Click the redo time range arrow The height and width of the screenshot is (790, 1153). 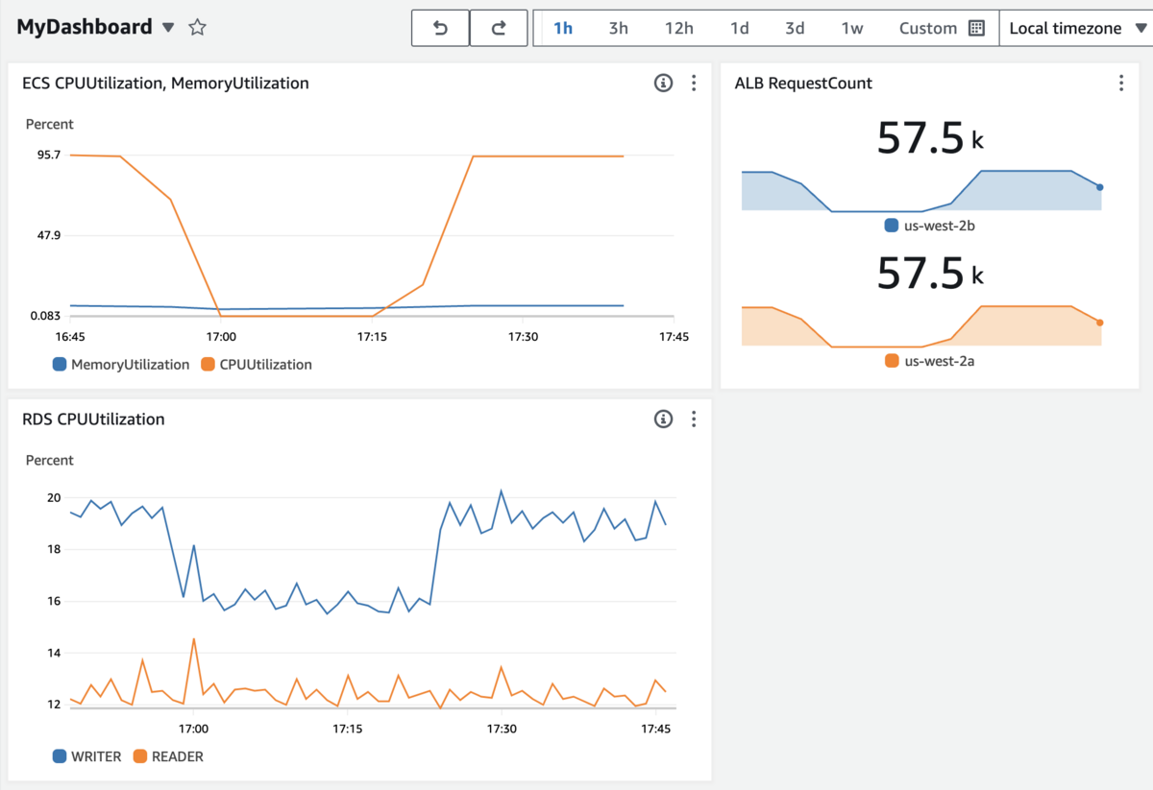(499, 28)
